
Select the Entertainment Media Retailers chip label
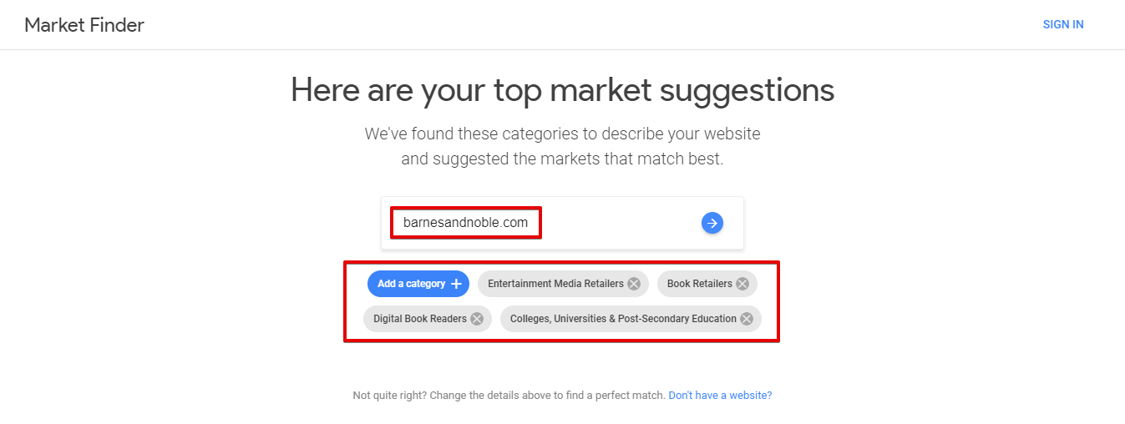point(555,284)
